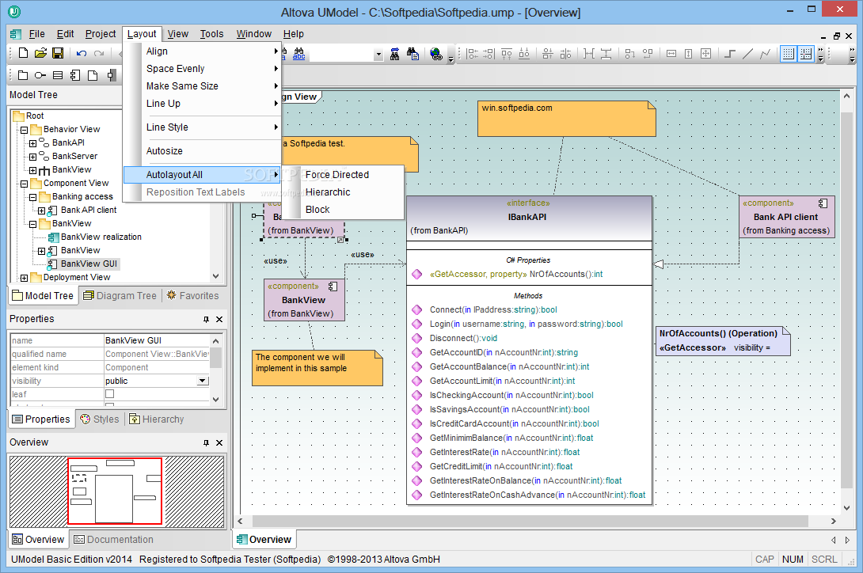This screenshot has width=863, height=573.
Task: Expand the Bank API client tree node
Action: pos(42,211)
